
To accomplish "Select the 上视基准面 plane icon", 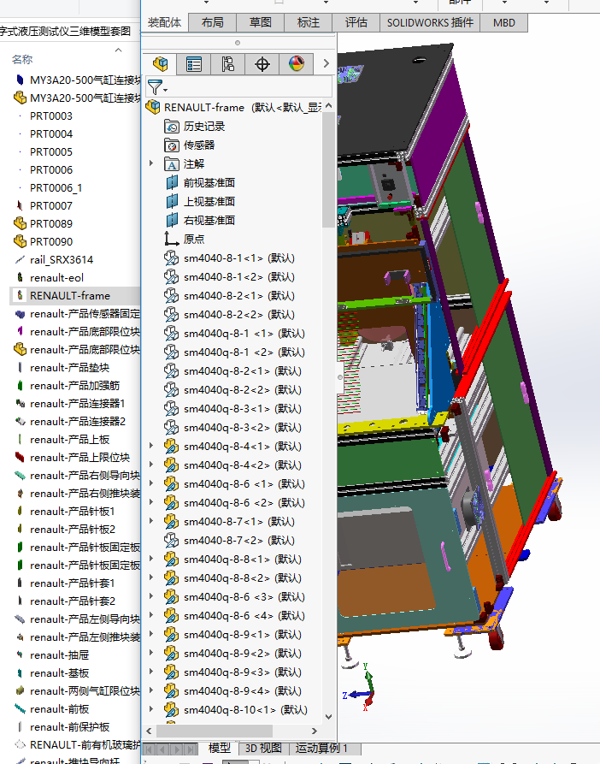I will (x=171, y=201).
